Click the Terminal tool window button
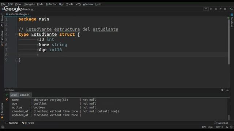The image size is (234, 131). coord(12,123)
